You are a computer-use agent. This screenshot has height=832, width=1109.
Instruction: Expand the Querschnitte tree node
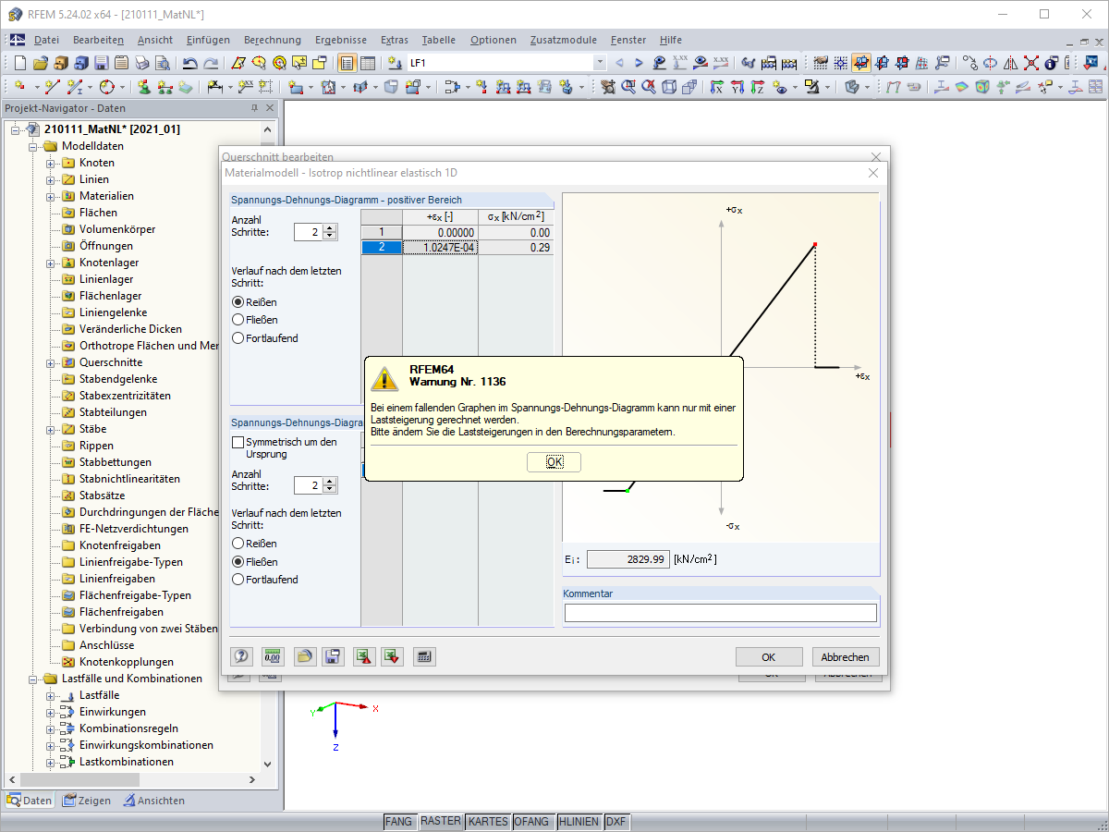click(x=51, y=362)
